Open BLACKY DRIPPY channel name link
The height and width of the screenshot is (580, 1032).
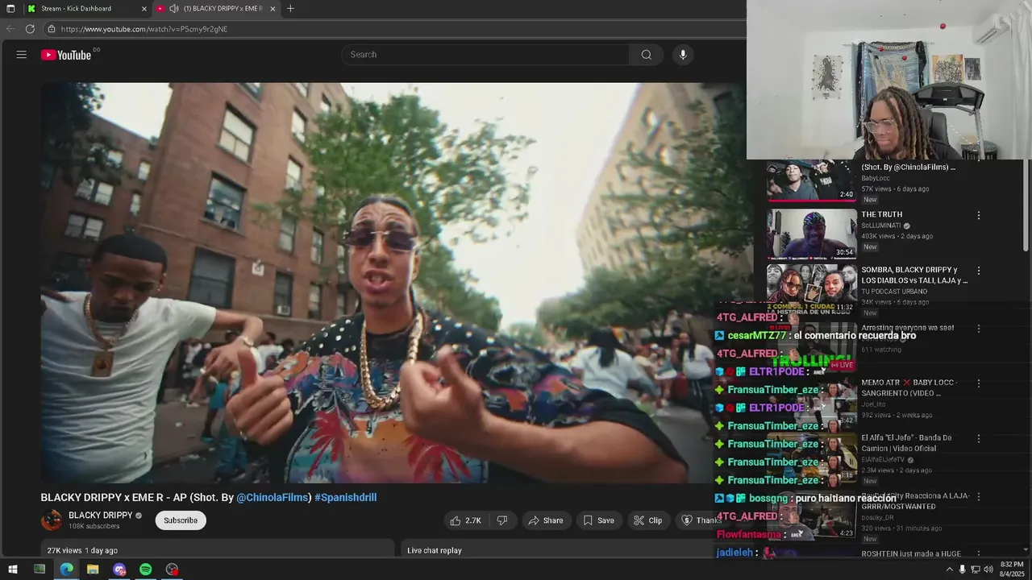pyautogui.click(x=101, y=516)
